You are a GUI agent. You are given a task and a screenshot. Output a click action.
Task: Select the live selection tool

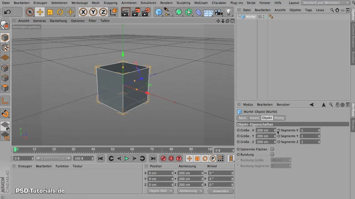[30, 12]
